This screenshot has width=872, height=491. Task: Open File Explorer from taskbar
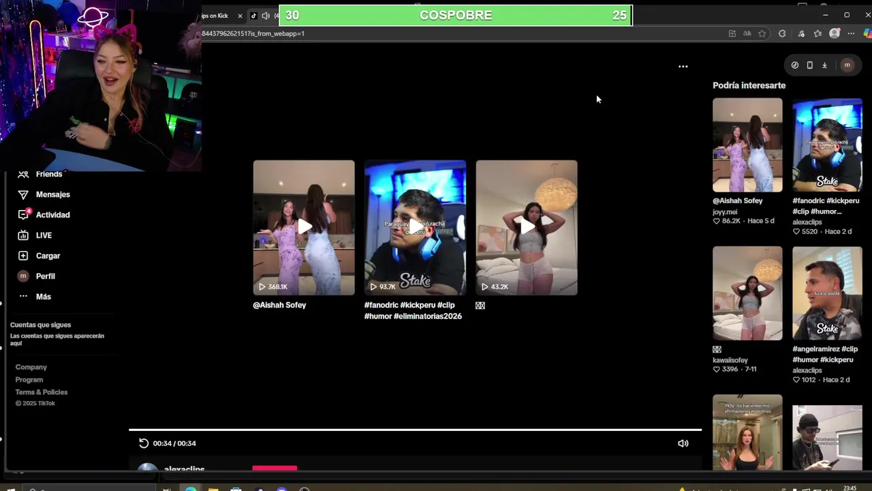(x=213, y=489)
